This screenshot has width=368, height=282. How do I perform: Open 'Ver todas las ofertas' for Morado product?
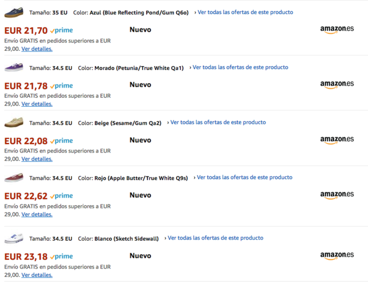click(x=239, y=67)
